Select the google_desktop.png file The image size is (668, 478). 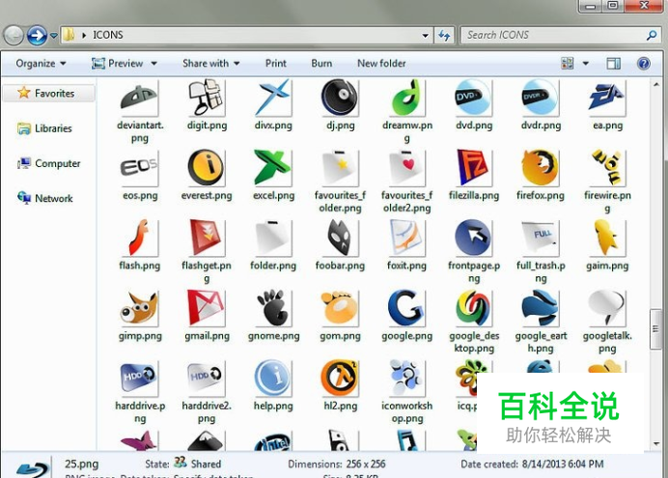[x=474, y=323]
